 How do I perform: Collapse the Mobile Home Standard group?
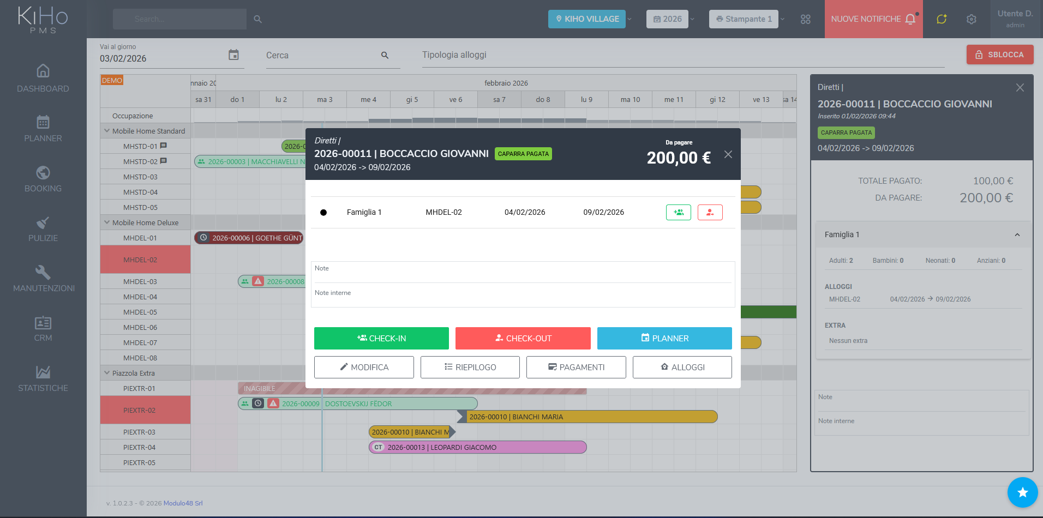coord(107,131)
